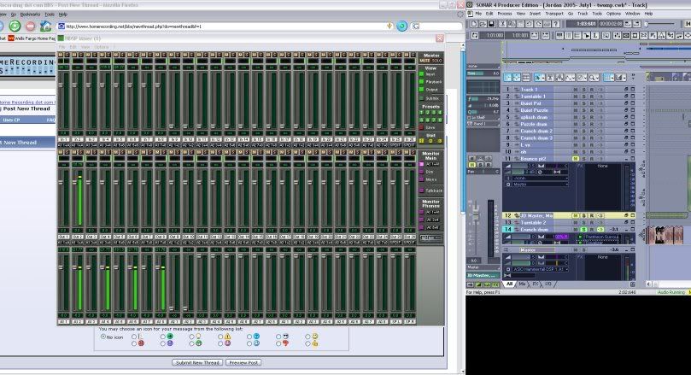Click the New file icon in SONAR toolbar
691x375 pixels.
pos(474,24)
